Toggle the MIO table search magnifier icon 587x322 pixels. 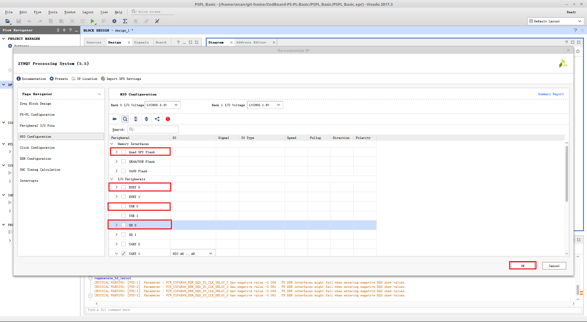(125, 119)
